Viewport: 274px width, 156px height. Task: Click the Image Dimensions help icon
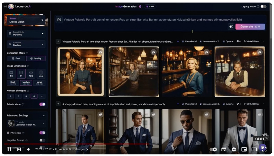click(28, 66)
